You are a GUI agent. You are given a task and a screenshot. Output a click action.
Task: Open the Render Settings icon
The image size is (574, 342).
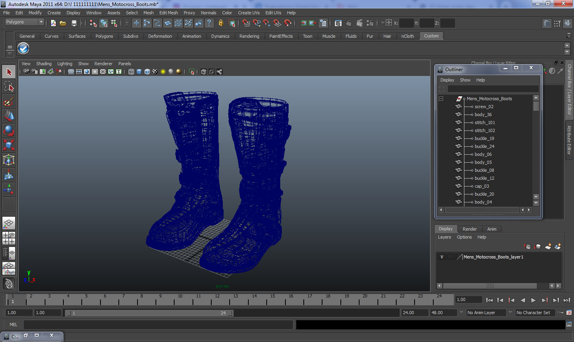point(370,23)
